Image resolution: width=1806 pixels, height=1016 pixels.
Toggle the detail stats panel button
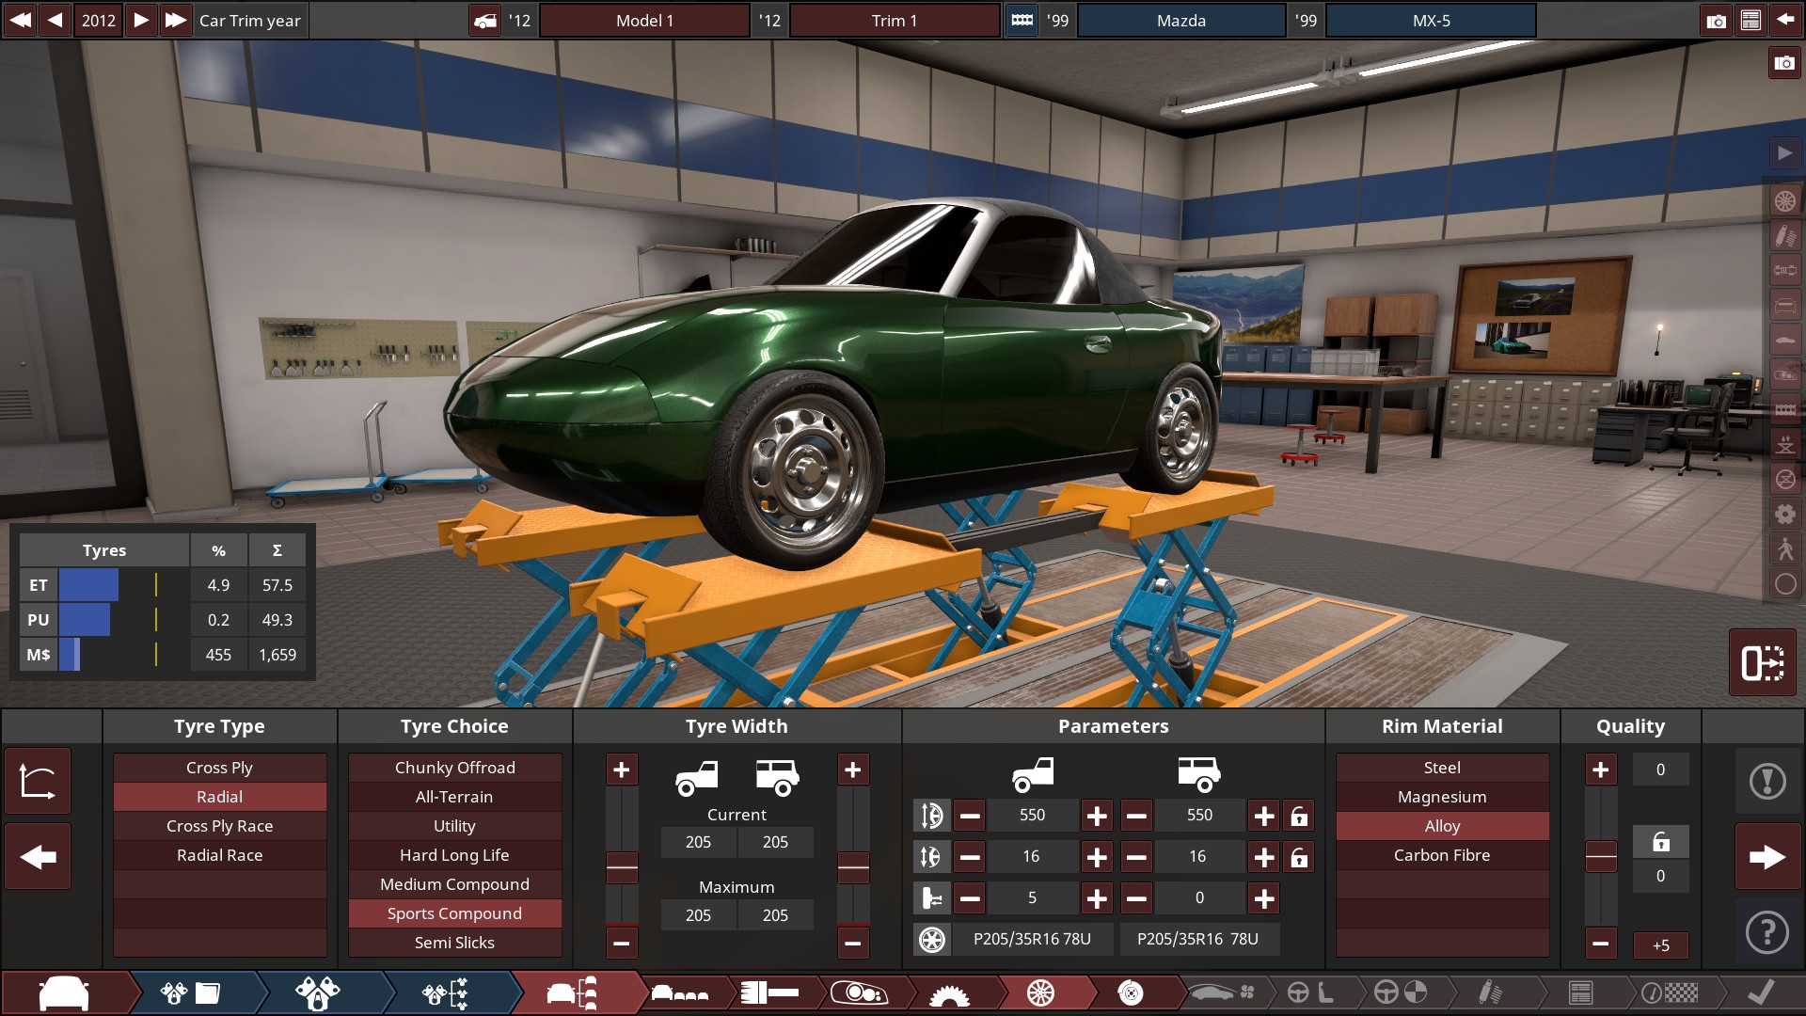point(1762,663)
